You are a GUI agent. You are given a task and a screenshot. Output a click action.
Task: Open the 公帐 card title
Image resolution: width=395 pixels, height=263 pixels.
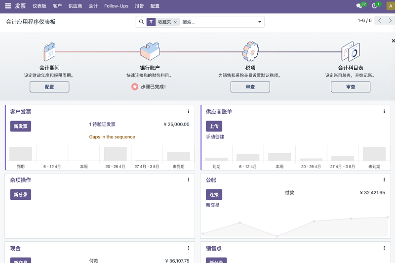[x=211, y=180]
